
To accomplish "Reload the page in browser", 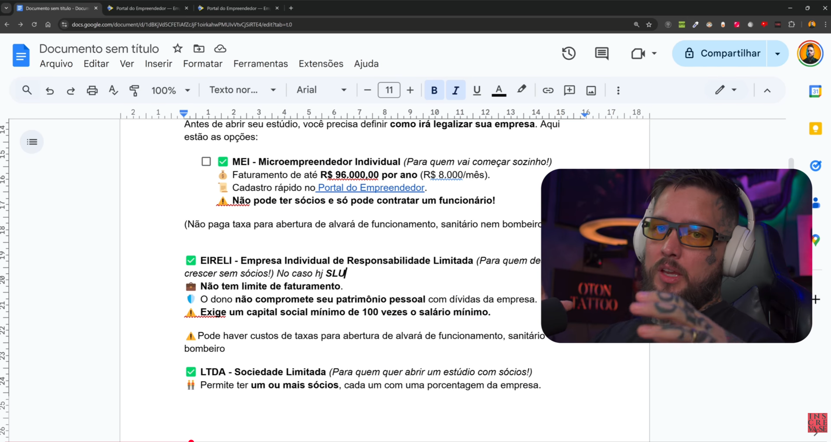I will (x=34, y=24).
